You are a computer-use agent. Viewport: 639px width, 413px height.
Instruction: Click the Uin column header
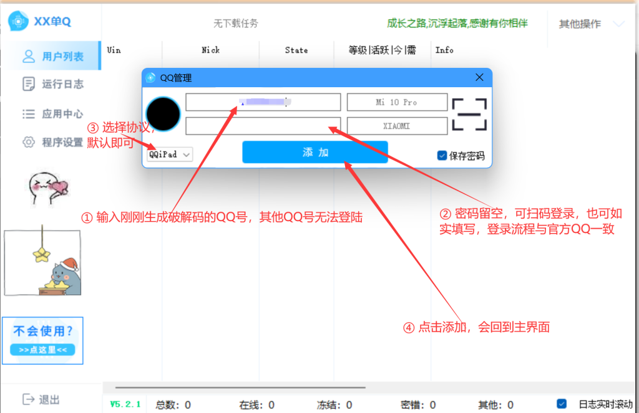(x=114, y=50)
